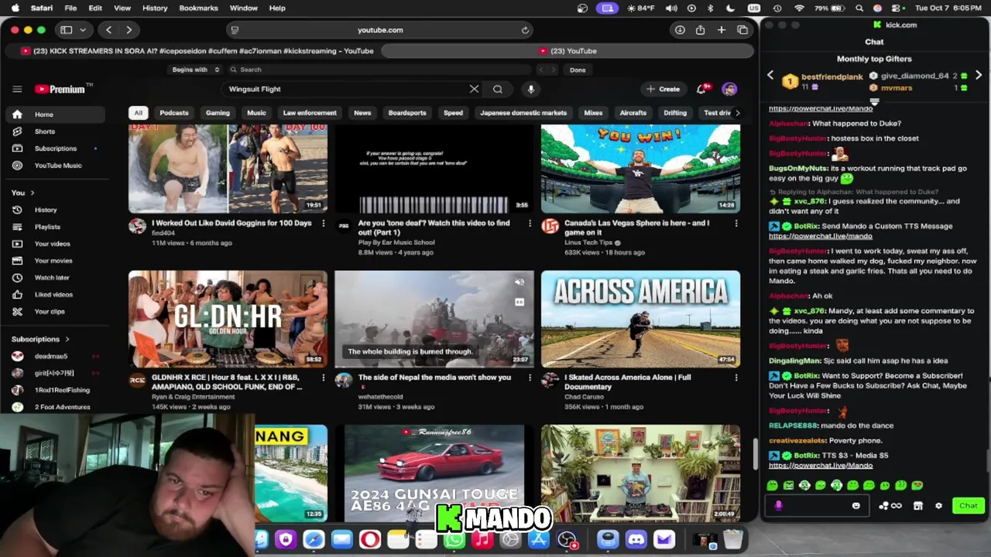Previous page of Monthly top Gifters
991x557 pixels.
(770, 75)
